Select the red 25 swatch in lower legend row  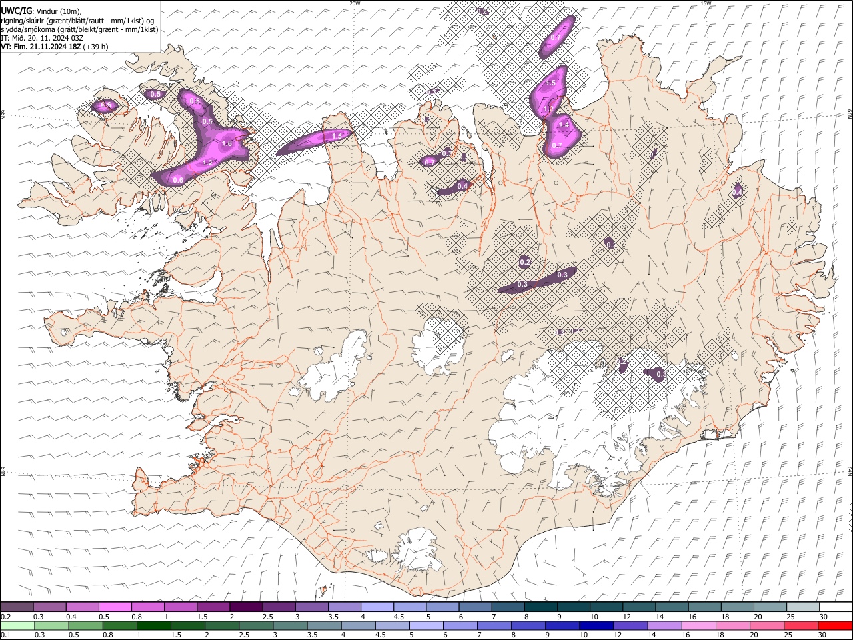point(800,625)
